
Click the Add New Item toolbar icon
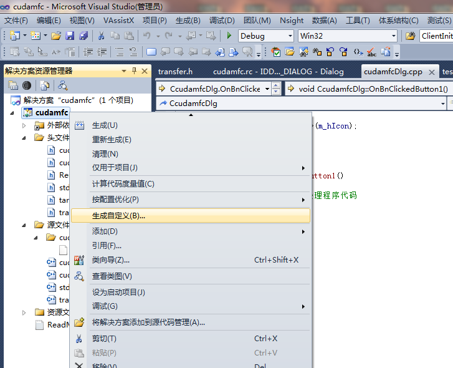click(36, 36)
